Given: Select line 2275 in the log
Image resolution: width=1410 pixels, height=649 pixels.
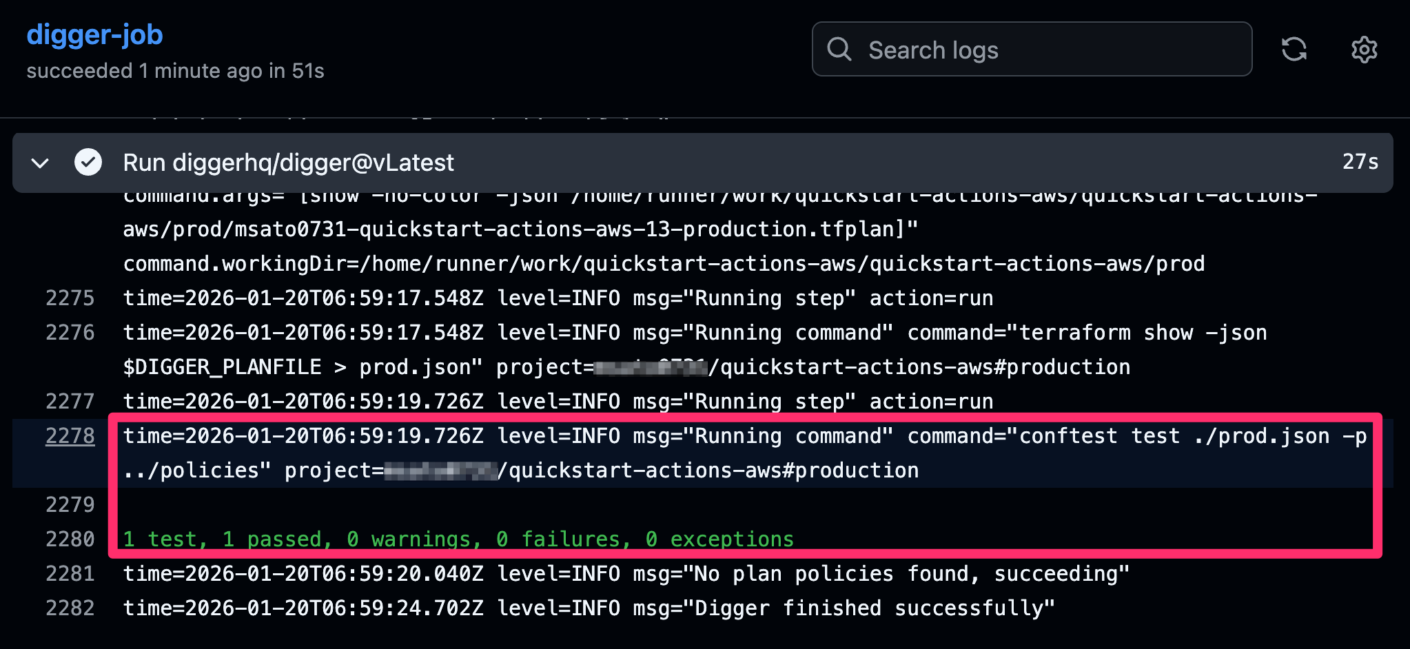Looking at the screenshot, I should (71, 298).
